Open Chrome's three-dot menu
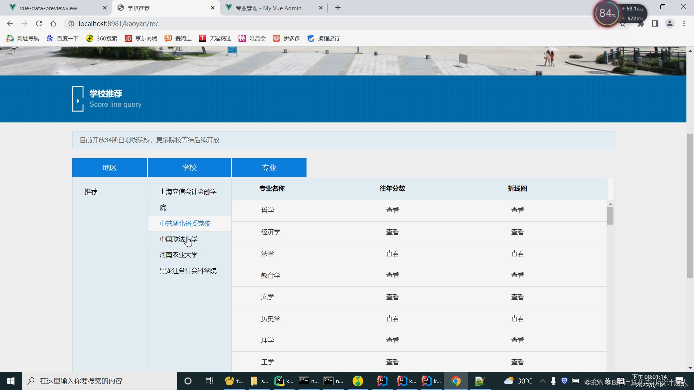Screen dimensions: 694x390 (x=684, y=23)
